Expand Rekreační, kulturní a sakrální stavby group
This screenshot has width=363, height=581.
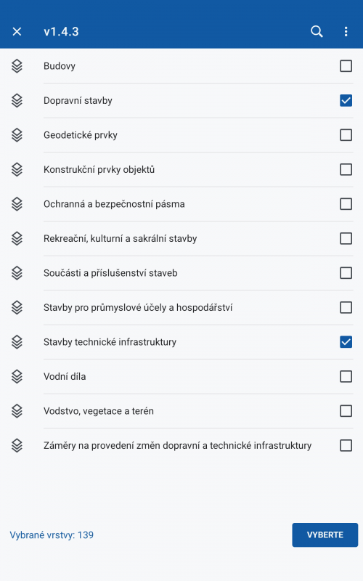click(120, 239)
